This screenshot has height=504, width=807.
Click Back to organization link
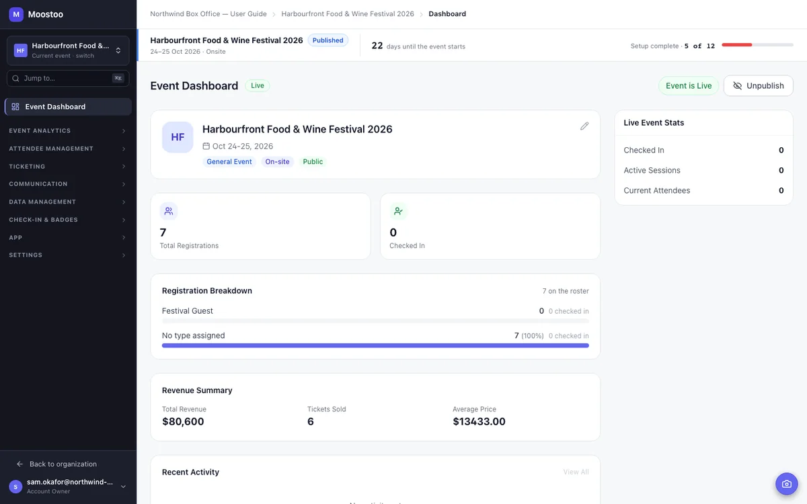[x=56, y=464]
